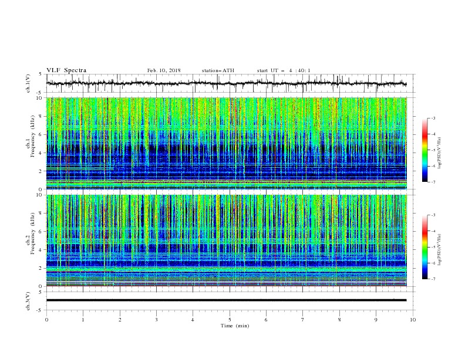
Task: Click the -7 label on lower color bar
Action: point(433,279)
